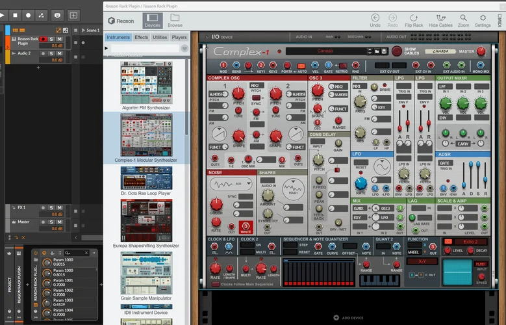Click the red Master volume knob
This screenshot has height=325, width=506.
point(481,51)
